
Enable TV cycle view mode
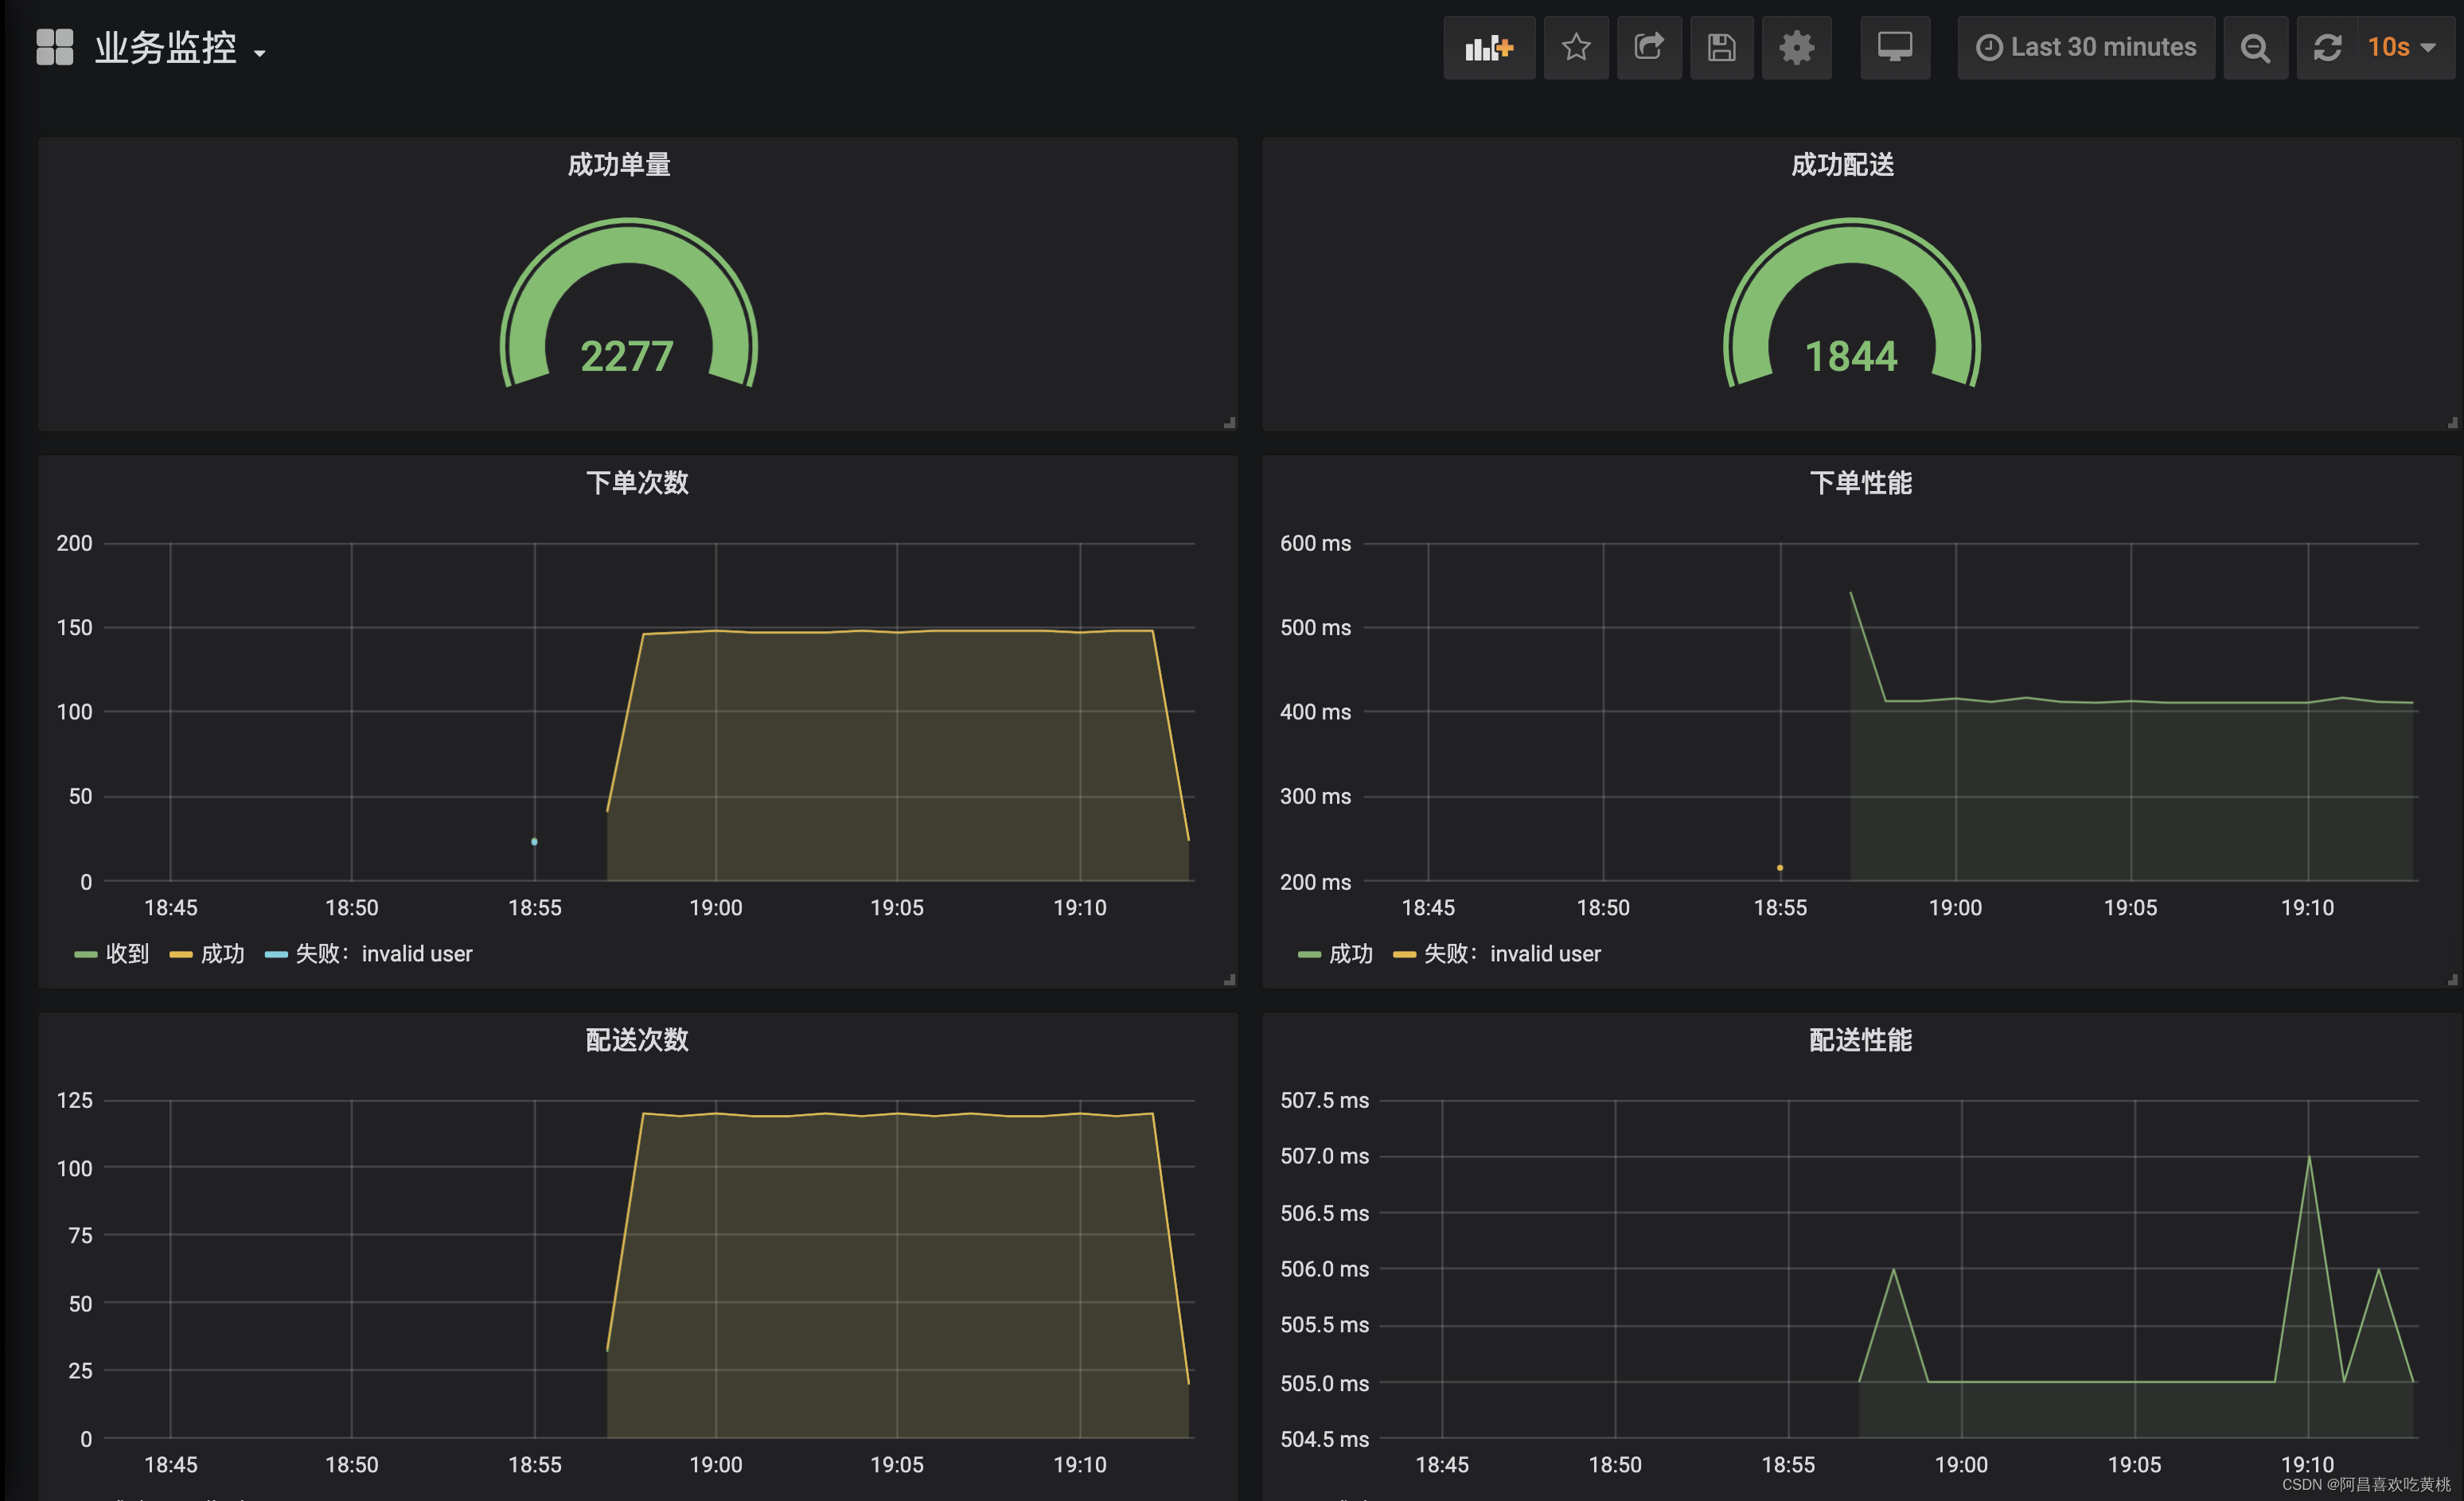(x=1895, y=47)
